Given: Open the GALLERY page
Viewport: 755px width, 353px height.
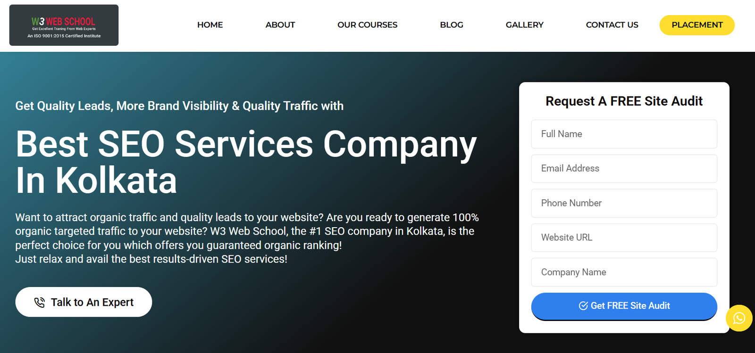Looking at the screenshot, I should coord(524,25).
